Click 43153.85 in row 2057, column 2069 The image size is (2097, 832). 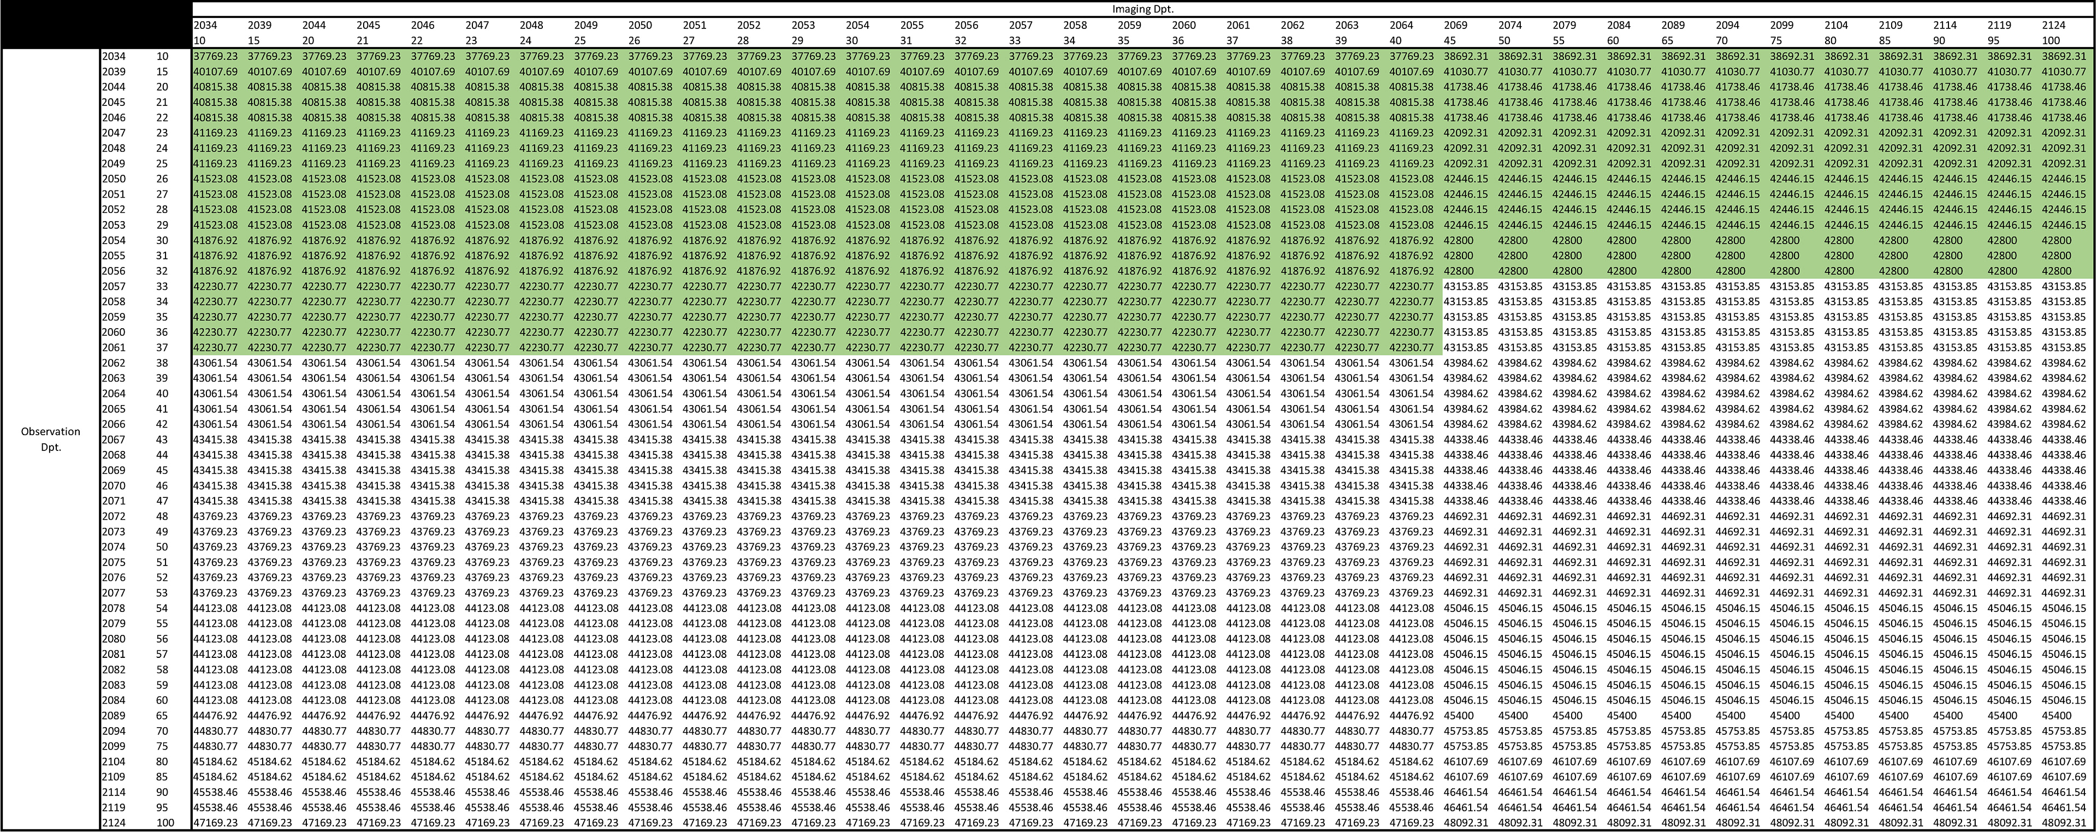1466,287
